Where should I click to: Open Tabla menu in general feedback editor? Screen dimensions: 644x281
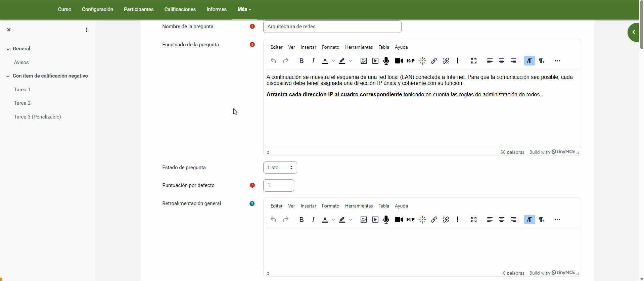(x=384, y=206)
